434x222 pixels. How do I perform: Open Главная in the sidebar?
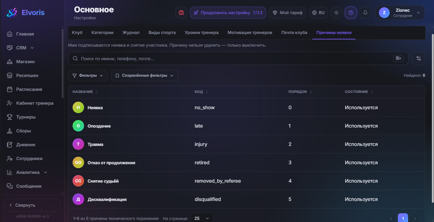(x=25, y=34)
